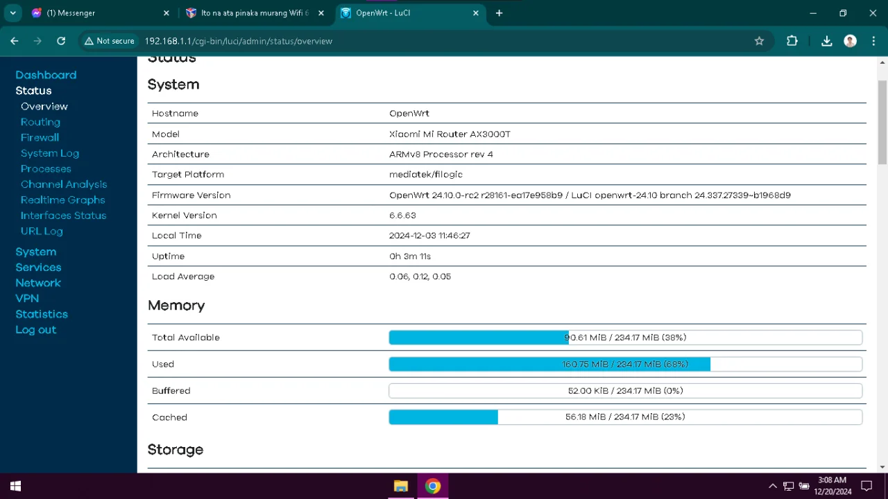Open URL Log page

(42, 231)
